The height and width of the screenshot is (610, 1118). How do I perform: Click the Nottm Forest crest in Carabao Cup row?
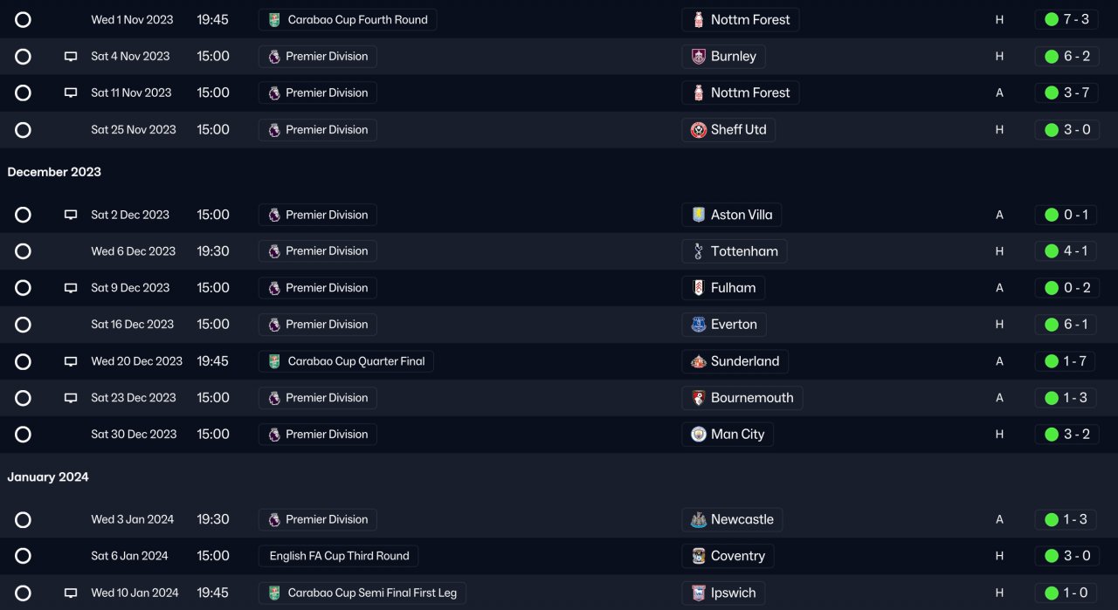click(698, 20)
